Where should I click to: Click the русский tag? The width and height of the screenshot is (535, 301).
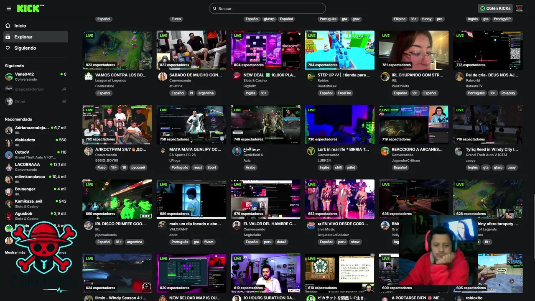[138, 168]
